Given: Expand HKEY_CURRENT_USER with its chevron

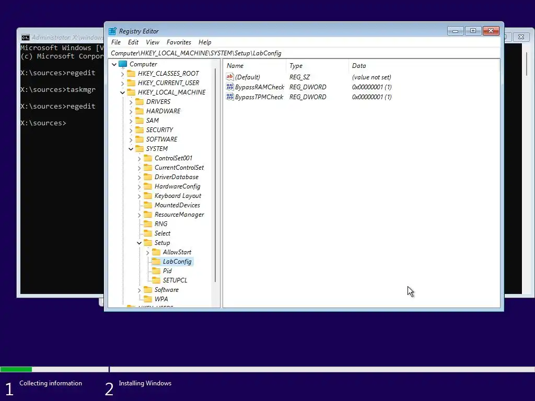Looking at the screenshot, I should pos(122,83).
